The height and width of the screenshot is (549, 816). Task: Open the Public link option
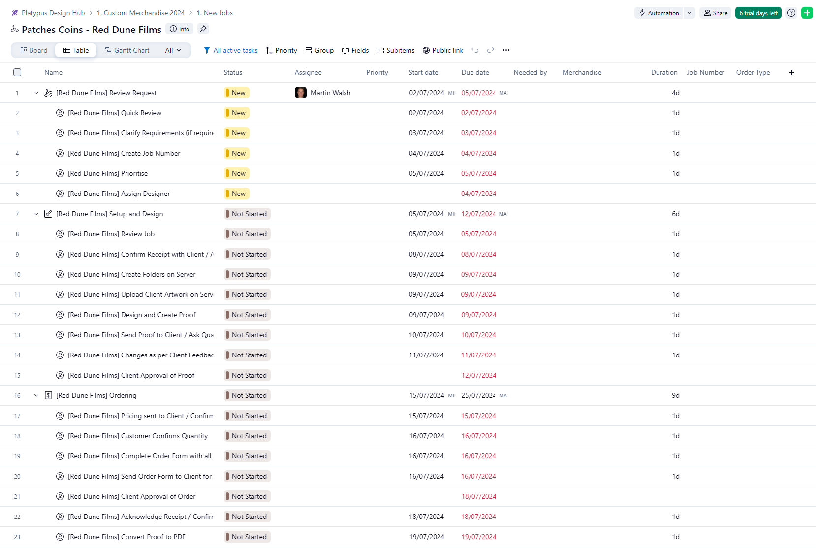coord(443,50)
